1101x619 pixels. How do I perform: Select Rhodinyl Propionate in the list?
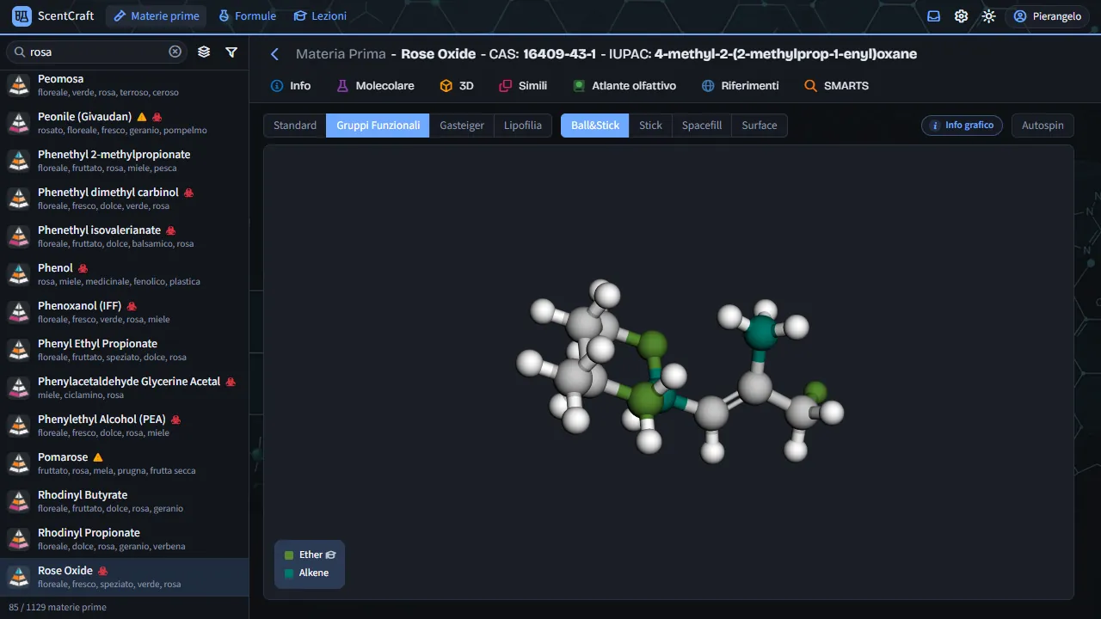[124, 539]
